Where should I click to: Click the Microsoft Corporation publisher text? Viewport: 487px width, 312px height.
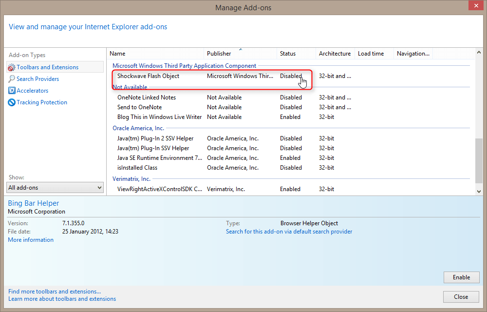[37, 212]
